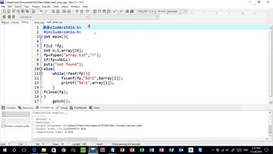Click the code line 'FILE *fp;'
Screen dimensions: 273x154
pos(54,46)
